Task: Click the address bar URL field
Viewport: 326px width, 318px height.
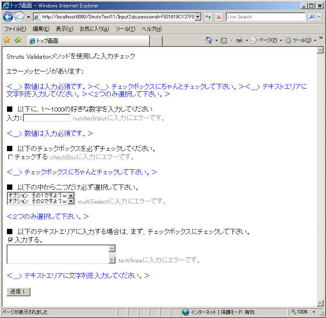Action: pos(118,17)
